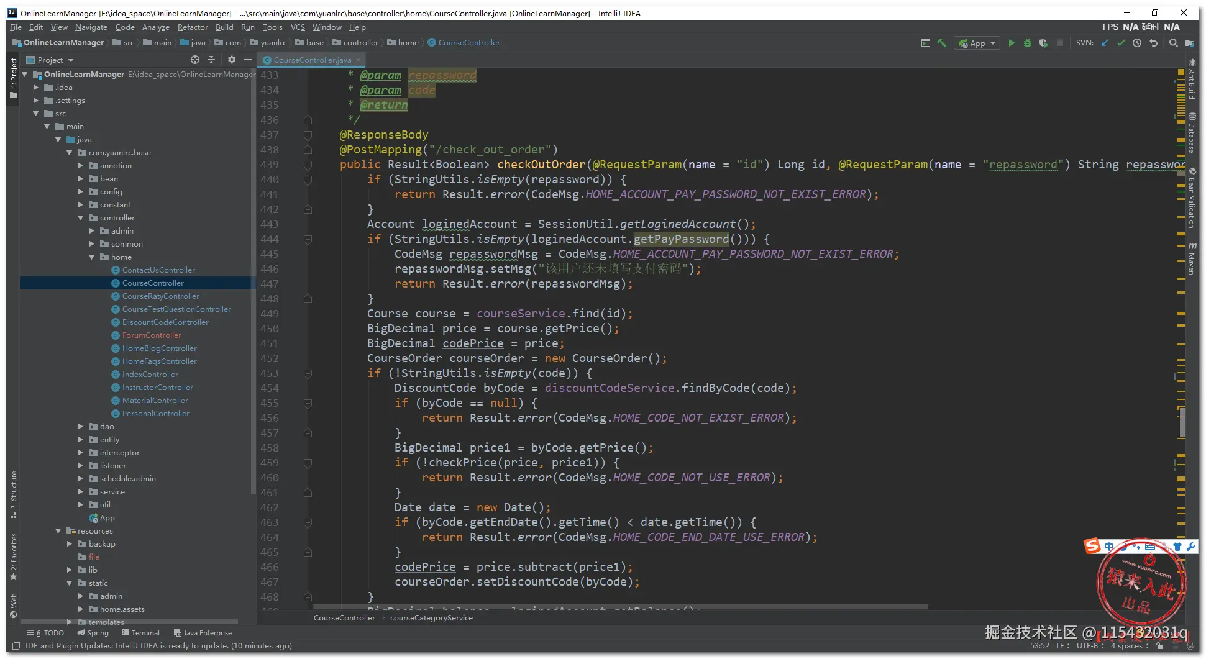Expand the admin controller package

(x=92, y=231)
